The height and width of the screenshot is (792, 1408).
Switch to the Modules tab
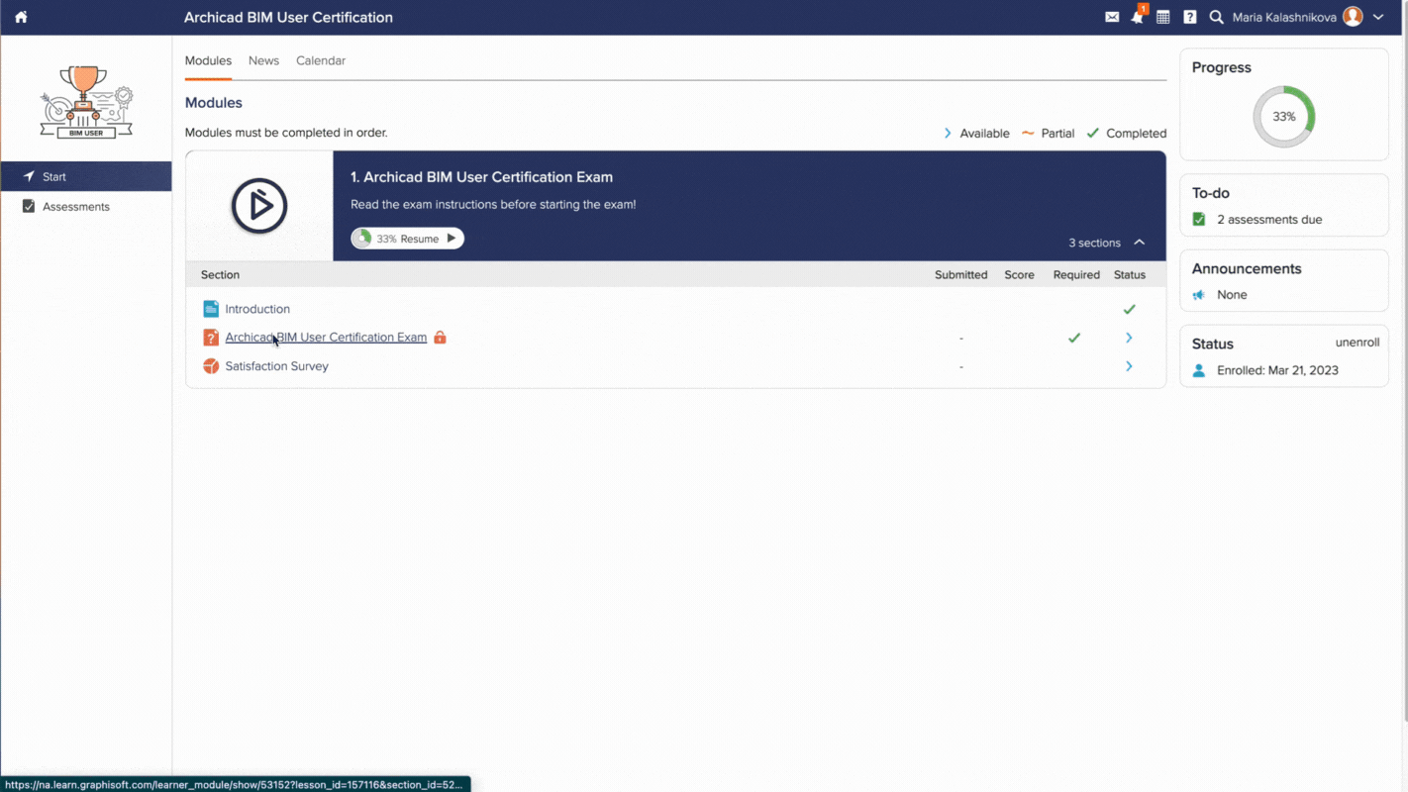tap(208, 60)
